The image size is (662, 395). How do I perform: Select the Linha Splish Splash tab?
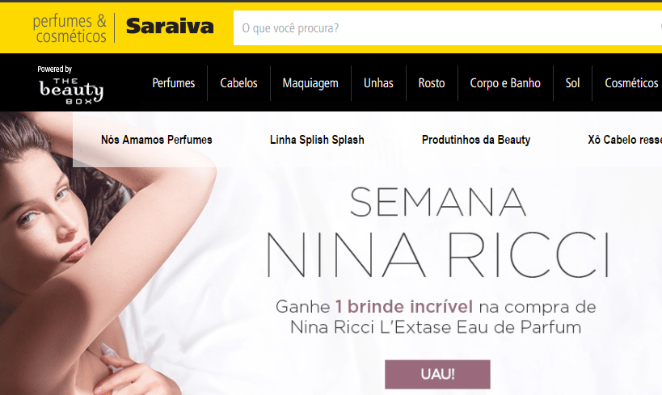(317, 140)
